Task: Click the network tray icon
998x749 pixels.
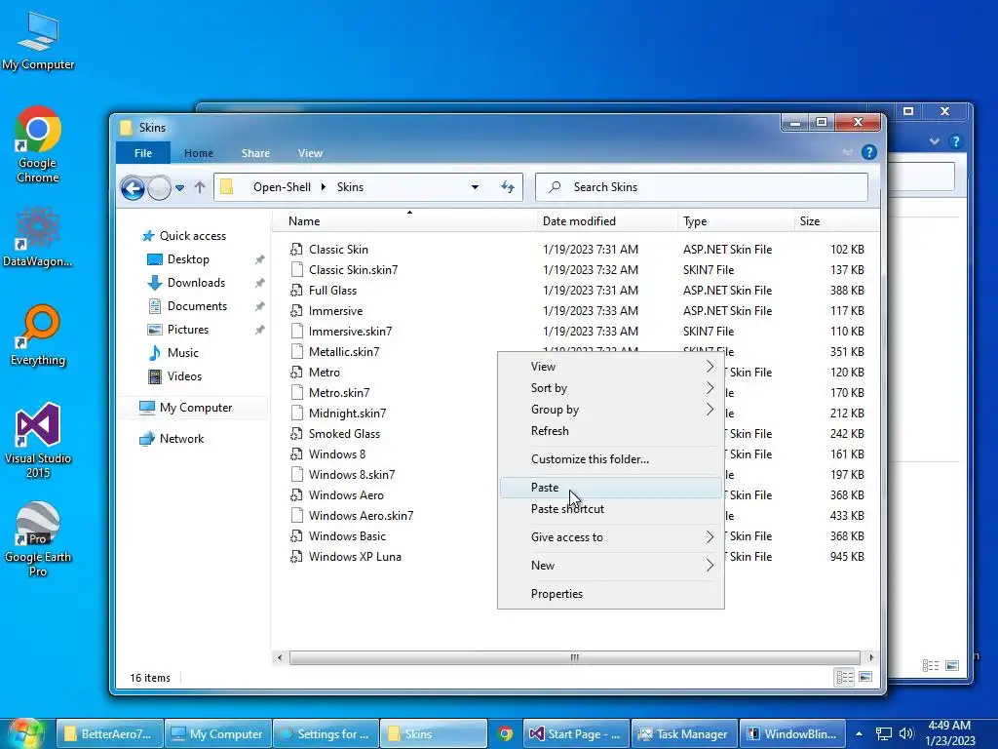Action: pos(883,733)
